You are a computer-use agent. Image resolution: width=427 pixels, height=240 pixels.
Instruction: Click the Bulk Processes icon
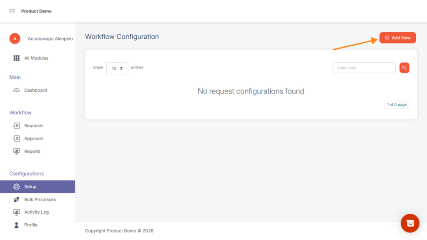[17, 200]
